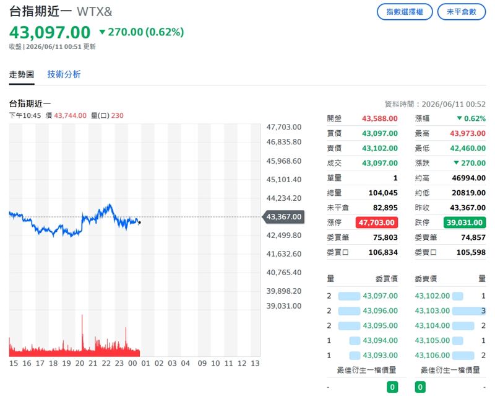This screenshot has width=495, height=396.
Task: Click bid price 43,096.00 in the order book
Action: (x=380, y=311)
